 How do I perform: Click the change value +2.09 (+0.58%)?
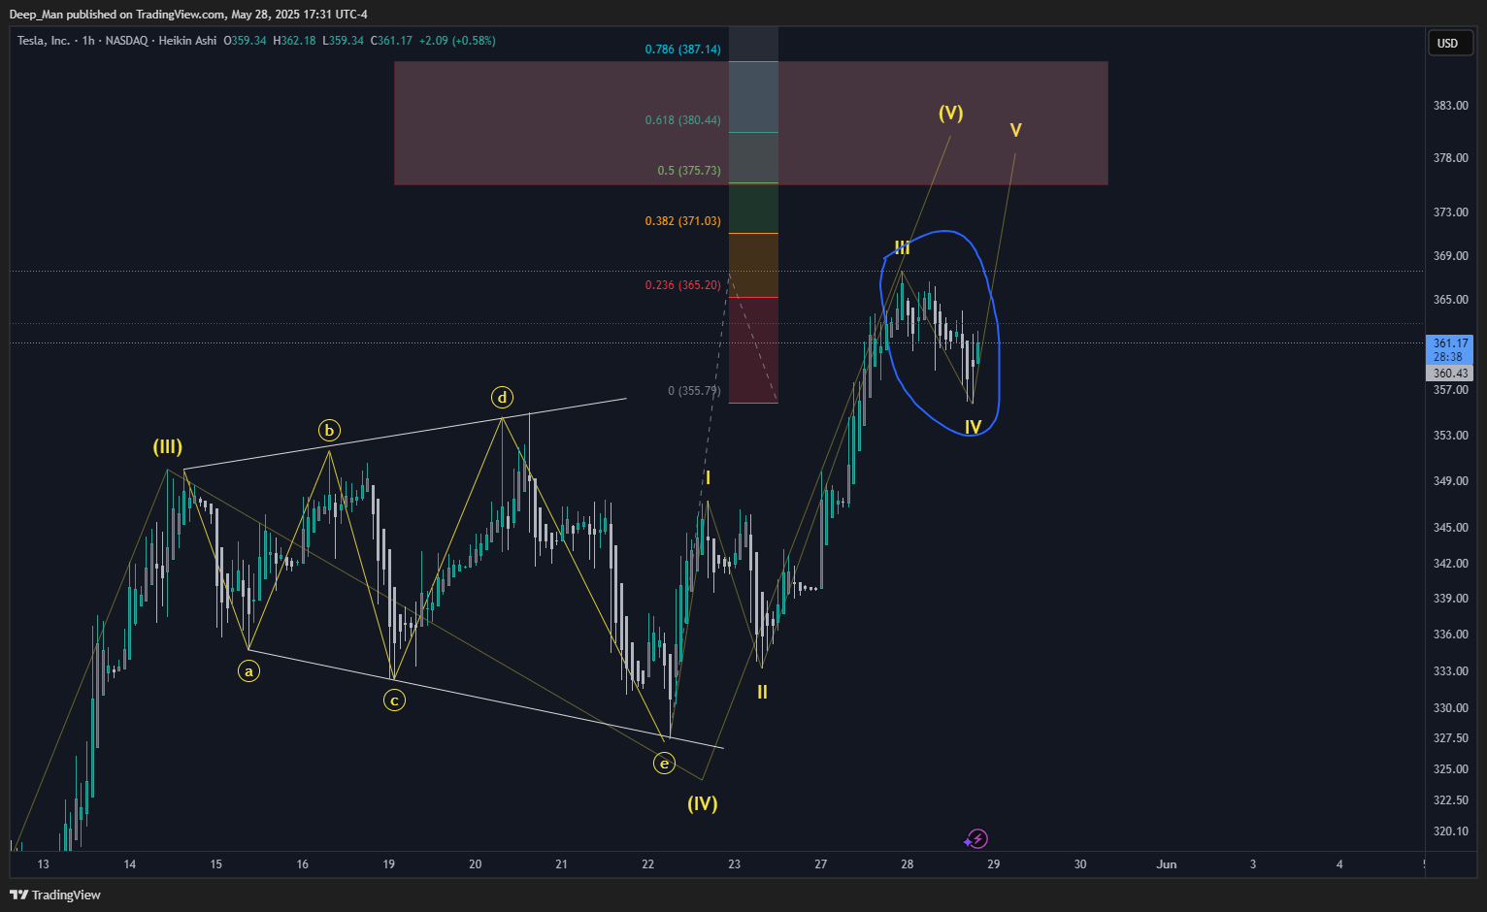(457, 41)
